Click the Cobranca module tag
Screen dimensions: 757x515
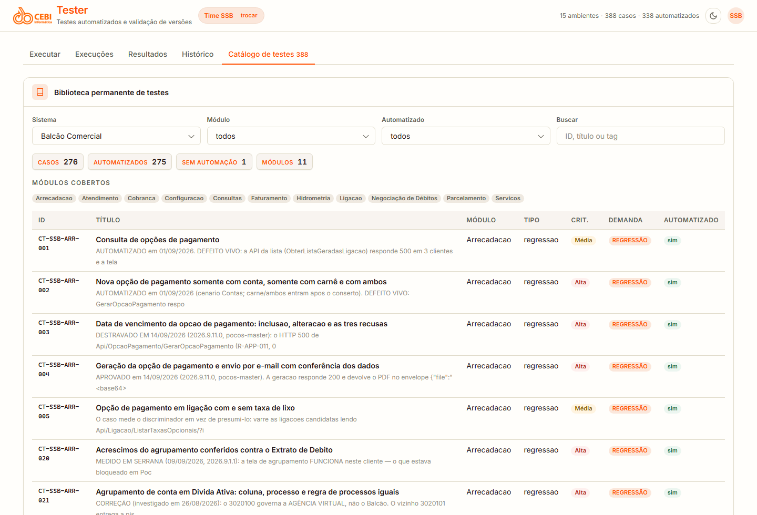coord(141,198)
